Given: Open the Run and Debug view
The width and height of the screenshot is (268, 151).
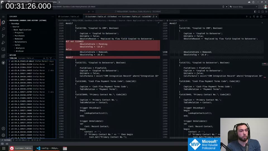Looking at the screenshot, I should click(x=3, y=43).
